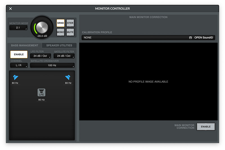Click the right speaker icon
225x150 pixels.
[67, 78]
